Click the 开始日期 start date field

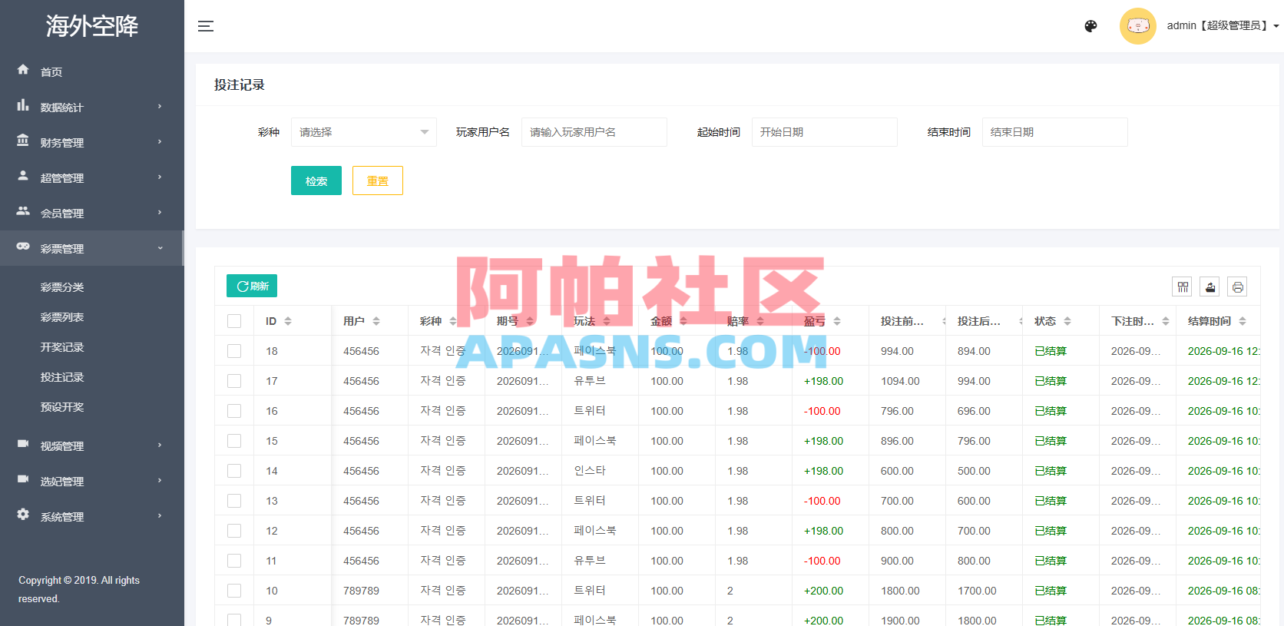825,132
